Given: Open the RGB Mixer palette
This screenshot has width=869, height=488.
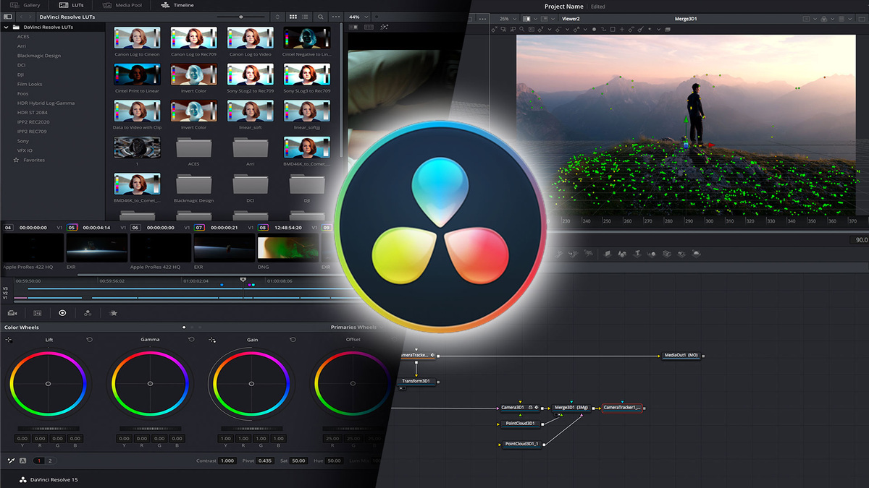Looking at the screenshot, I should (x=88, y=313).
